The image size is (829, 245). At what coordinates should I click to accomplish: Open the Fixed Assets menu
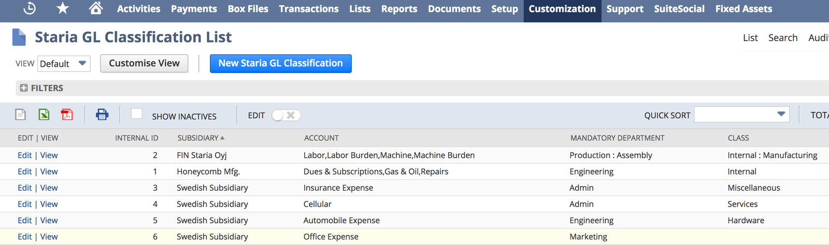click(744, 9)
